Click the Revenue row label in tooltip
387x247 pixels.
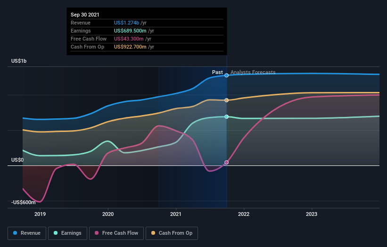click(x=81, y=23)
